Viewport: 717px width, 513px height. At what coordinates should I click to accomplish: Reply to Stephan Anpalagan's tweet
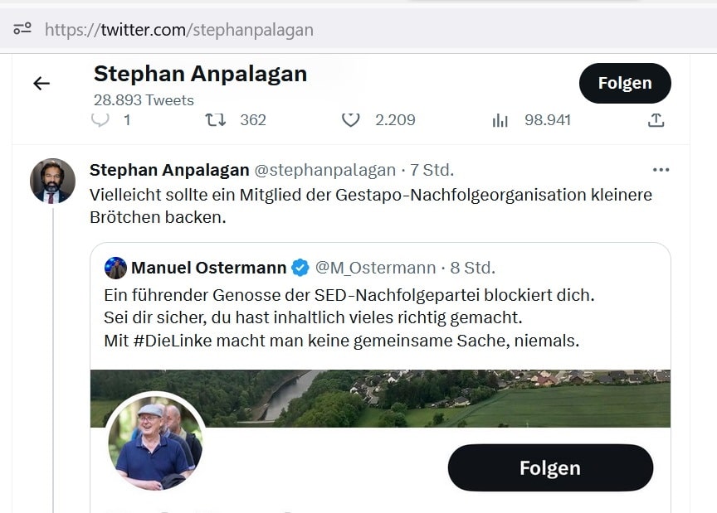[100, 119]
